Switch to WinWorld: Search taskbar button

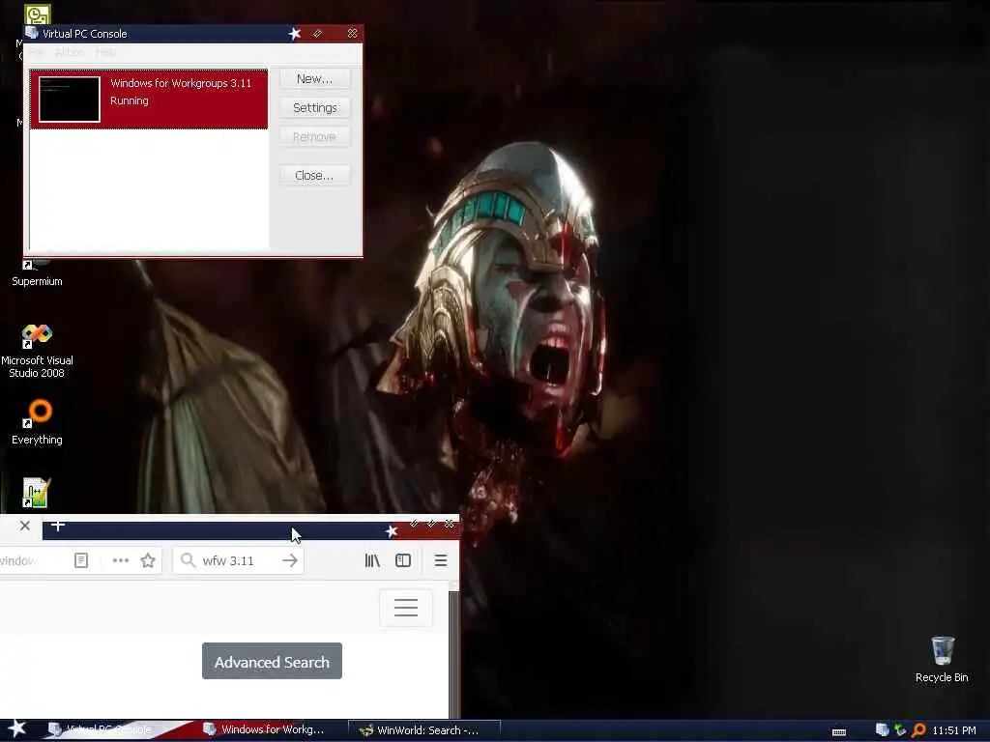[424, 730]
